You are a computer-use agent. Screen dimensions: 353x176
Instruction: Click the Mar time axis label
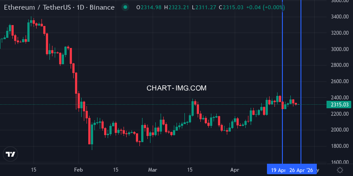(x=153, y=170)
